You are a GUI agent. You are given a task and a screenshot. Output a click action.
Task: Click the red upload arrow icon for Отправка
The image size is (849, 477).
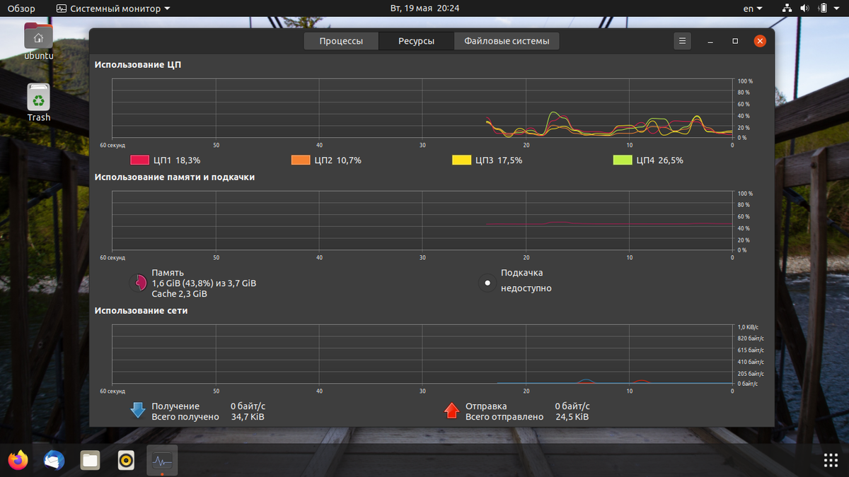(451, 411)
